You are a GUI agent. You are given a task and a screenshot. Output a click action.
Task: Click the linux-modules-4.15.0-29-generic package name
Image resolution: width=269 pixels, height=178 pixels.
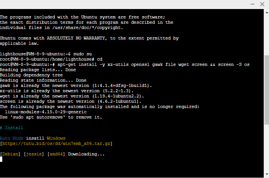click(46, 112)
